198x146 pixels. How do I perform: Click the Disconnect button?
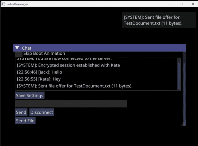coord(42,112)
